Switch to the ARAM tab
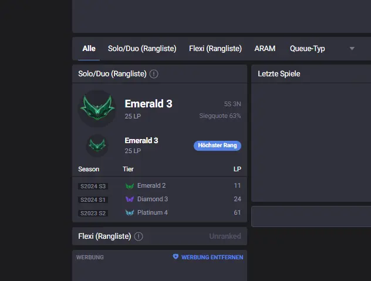 tap(265, 49)
